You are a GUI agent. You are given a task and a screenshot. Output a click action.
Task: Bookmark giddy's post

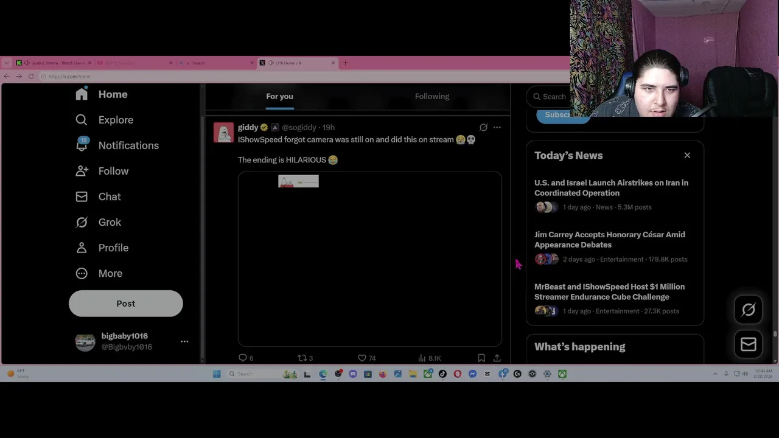pos(481,358)
